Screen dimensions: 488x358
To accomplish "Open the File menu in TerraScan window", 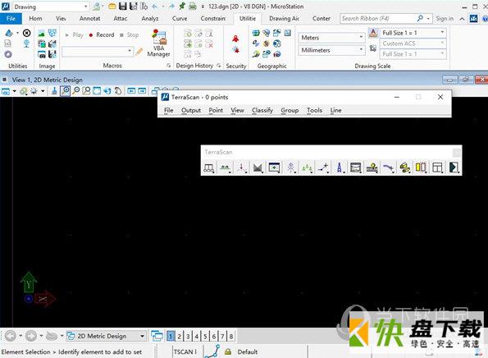I will 169,110.
